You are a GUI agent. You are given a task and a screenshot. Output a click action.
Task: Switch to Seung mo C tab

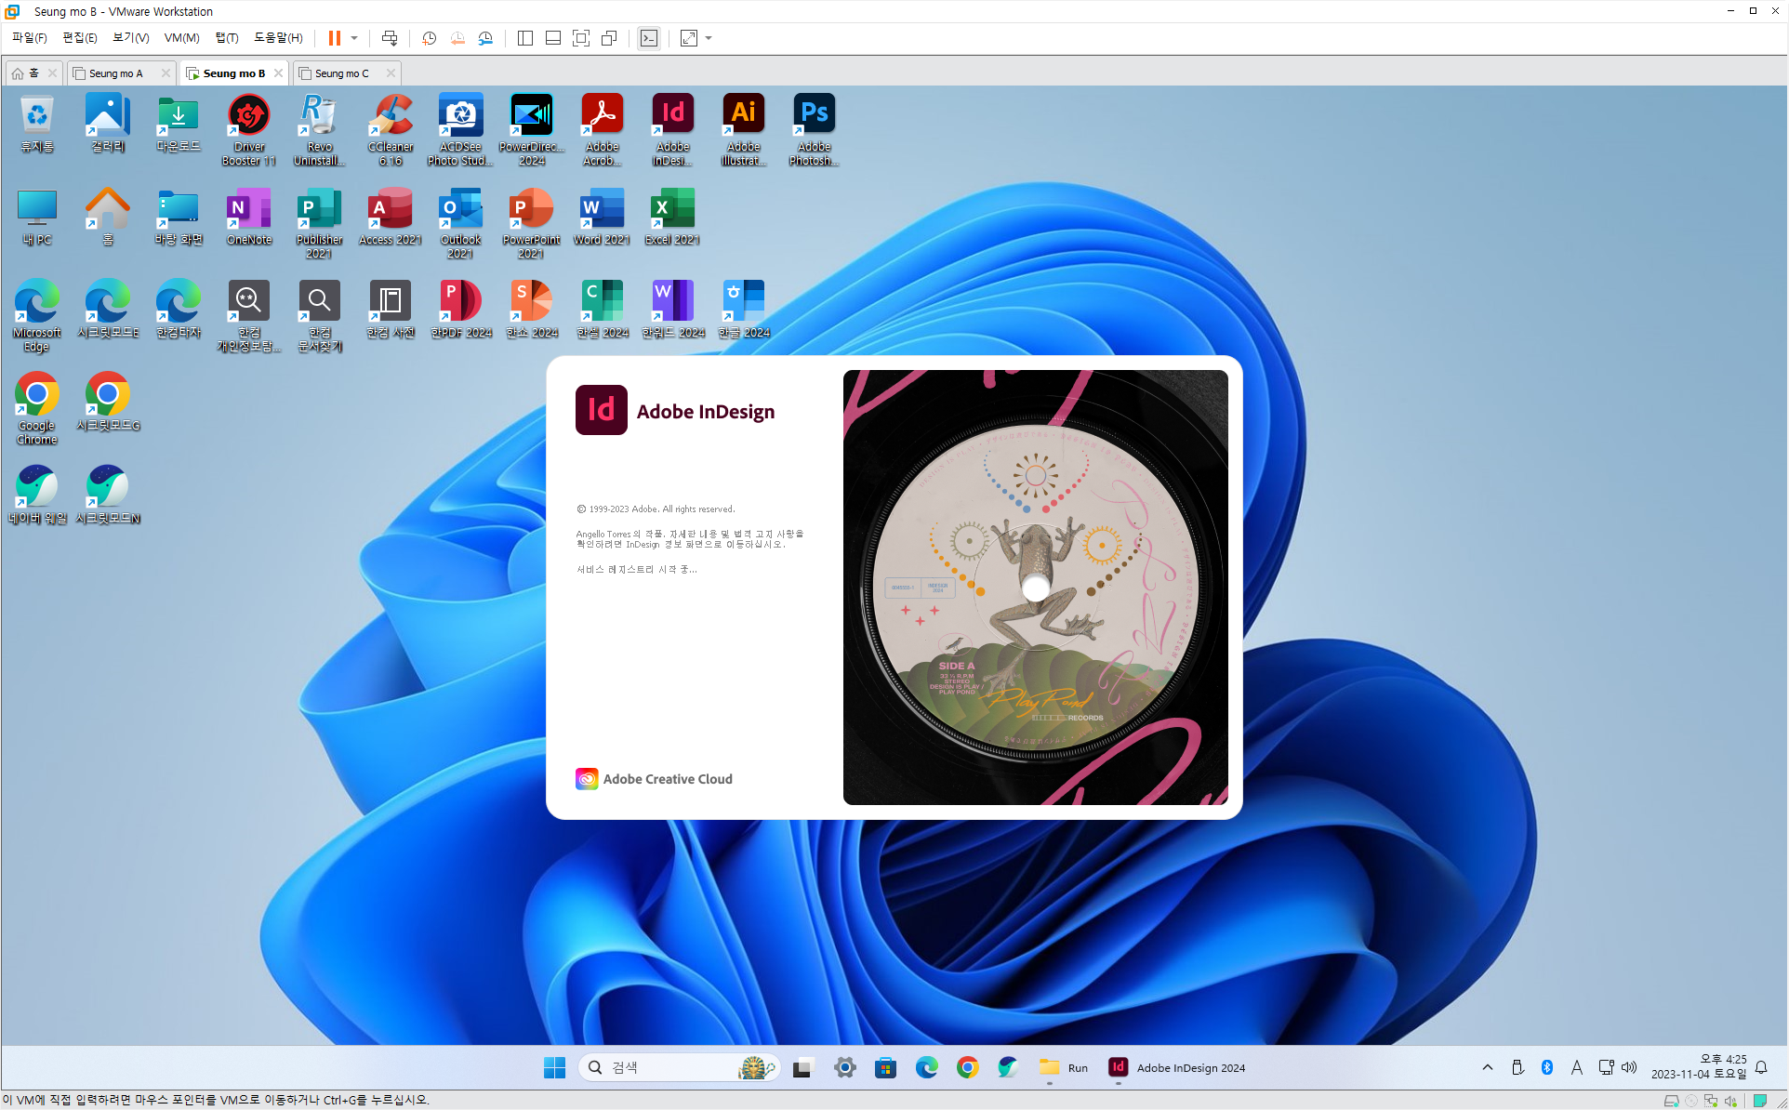point(341,73)
